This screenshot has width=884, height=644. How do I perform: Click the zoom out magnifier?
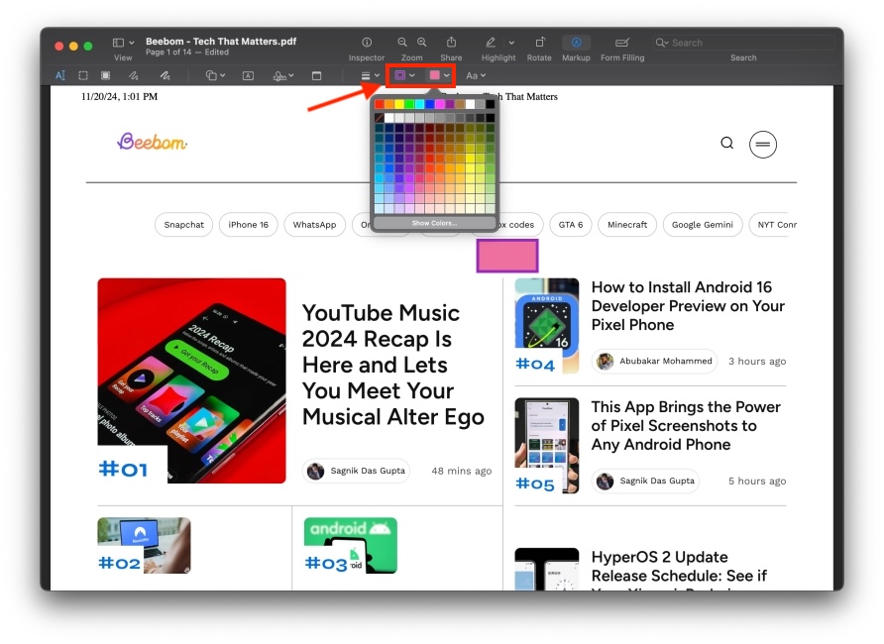[x=402, y=43]
